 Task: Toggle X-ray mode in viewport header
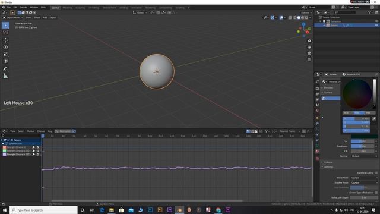pyautogui.click(x=290, y=18)
